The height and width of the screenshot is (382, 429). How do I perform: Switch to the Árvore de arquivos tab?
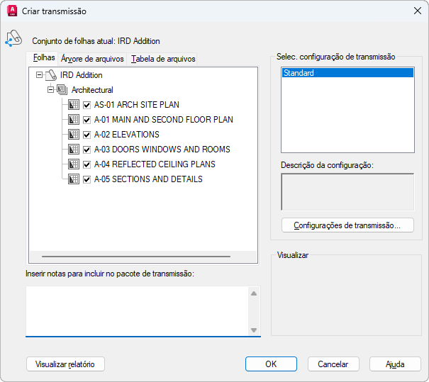coord(92,59)
